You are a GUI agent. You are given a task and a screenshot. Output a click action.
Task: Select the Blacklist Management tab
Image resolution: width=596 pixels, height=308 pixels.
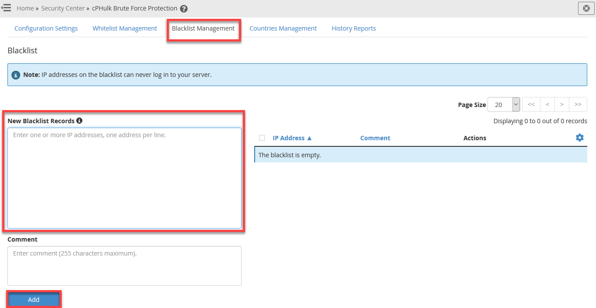[203, 28]
